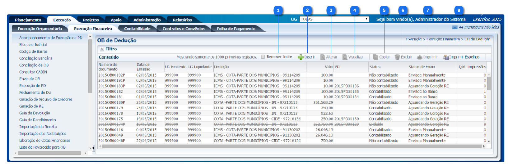Image resolution: width=508 pixels, height=166 pixels.
Task: Select the row for document 2015OB00182
Action: pos(110,92)
